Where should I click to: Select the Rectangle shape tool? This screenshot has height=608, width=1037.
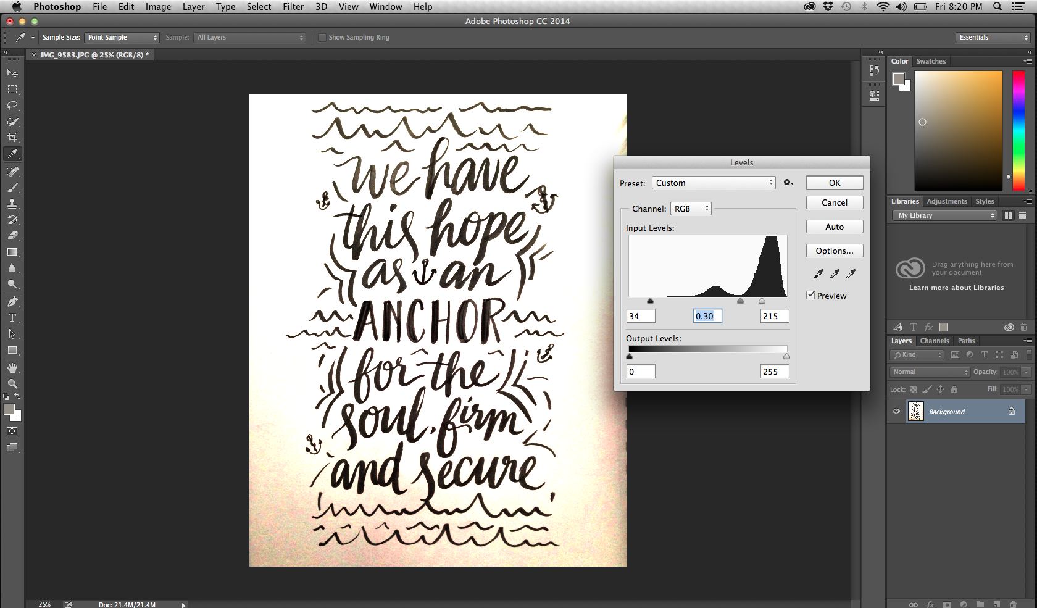point(12,350)
